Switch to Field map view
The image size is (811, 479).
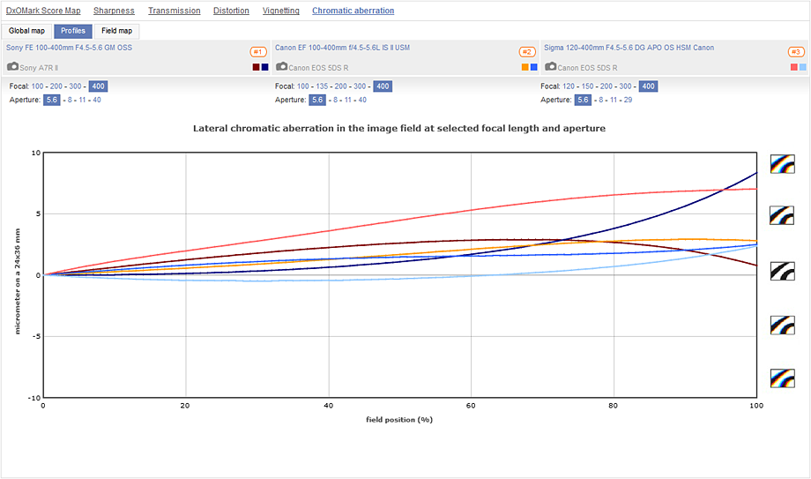(117, 31)
